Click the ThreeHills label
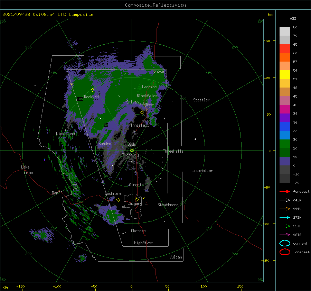Viewport: 311px width, 291px height. 173,151
